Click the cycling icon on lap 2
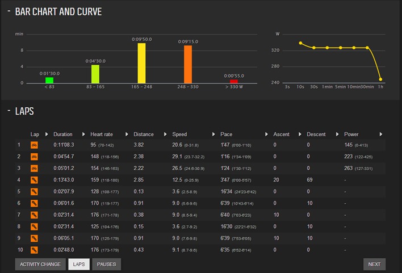Screen dimensions: 402x273 coord(34,157)
